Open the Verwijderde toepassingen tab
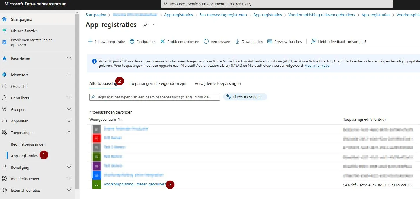Viewport: 420px width, 199px height. [218, 84]
